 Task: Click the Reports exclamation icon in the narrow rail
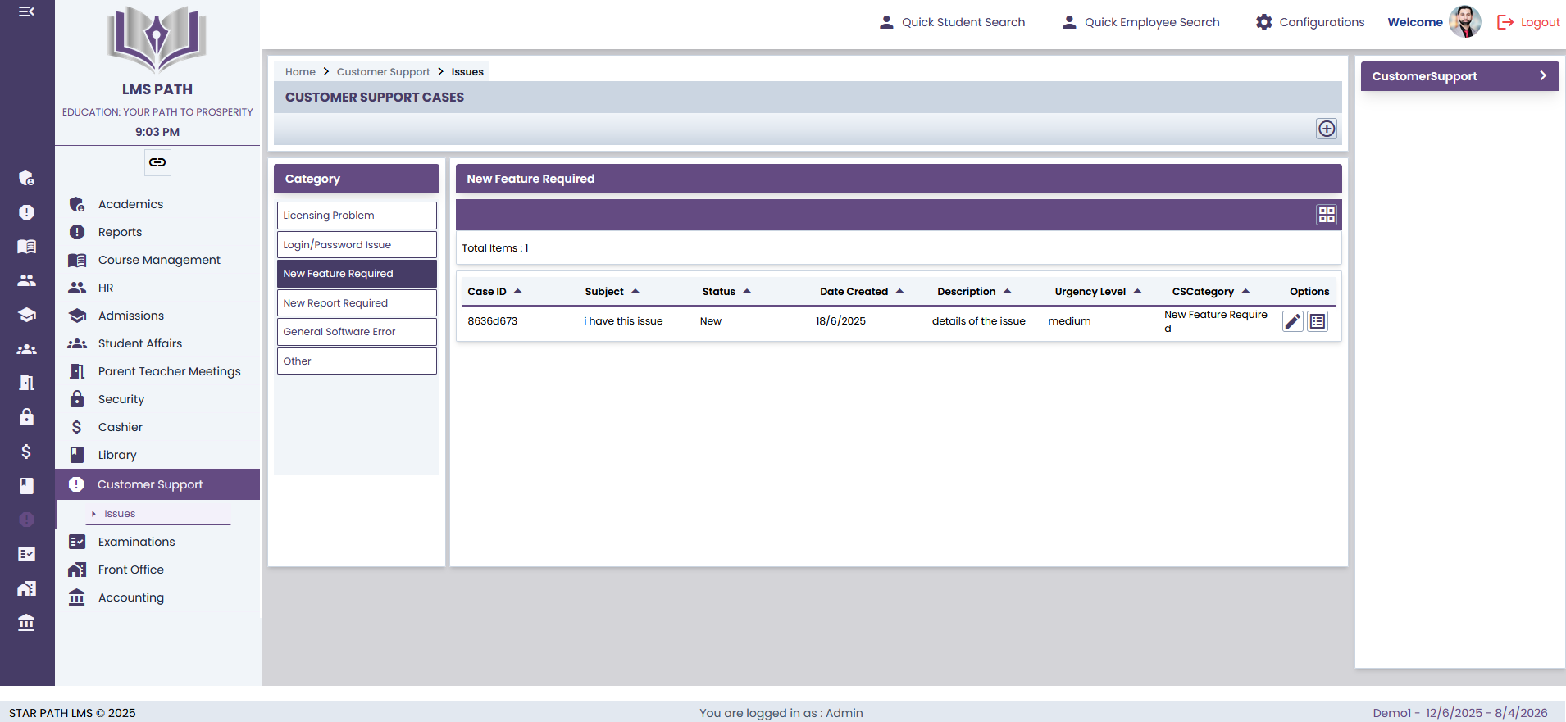(26, 212)
